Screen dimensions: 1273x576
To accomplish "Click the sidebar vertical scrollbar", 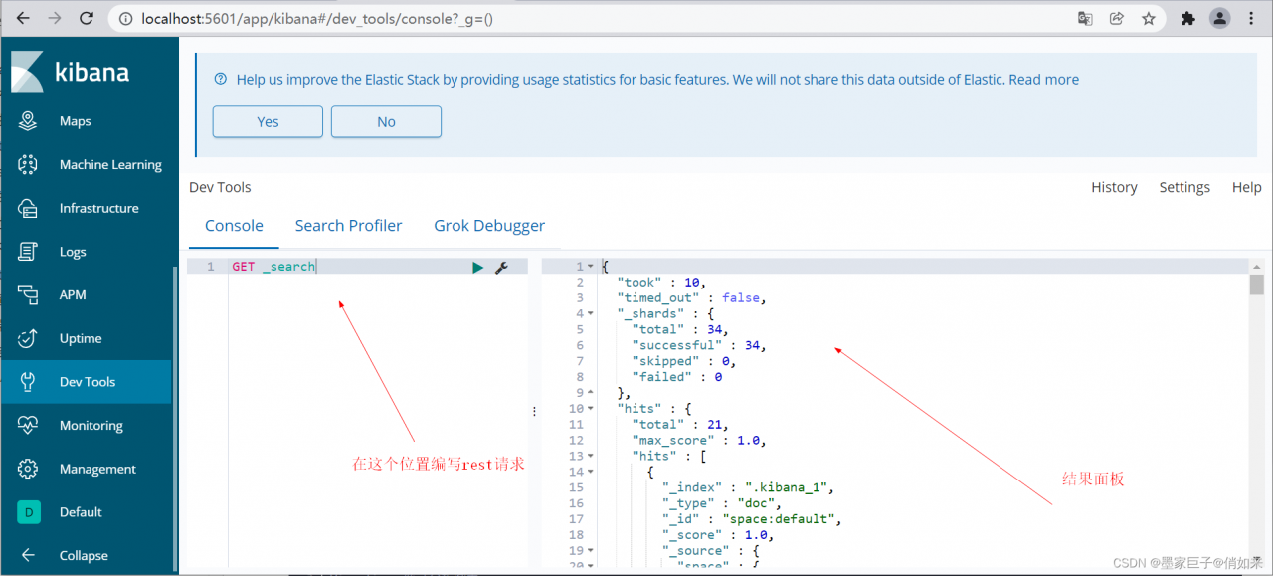I will pyautogui.click(x=176, y=418).
